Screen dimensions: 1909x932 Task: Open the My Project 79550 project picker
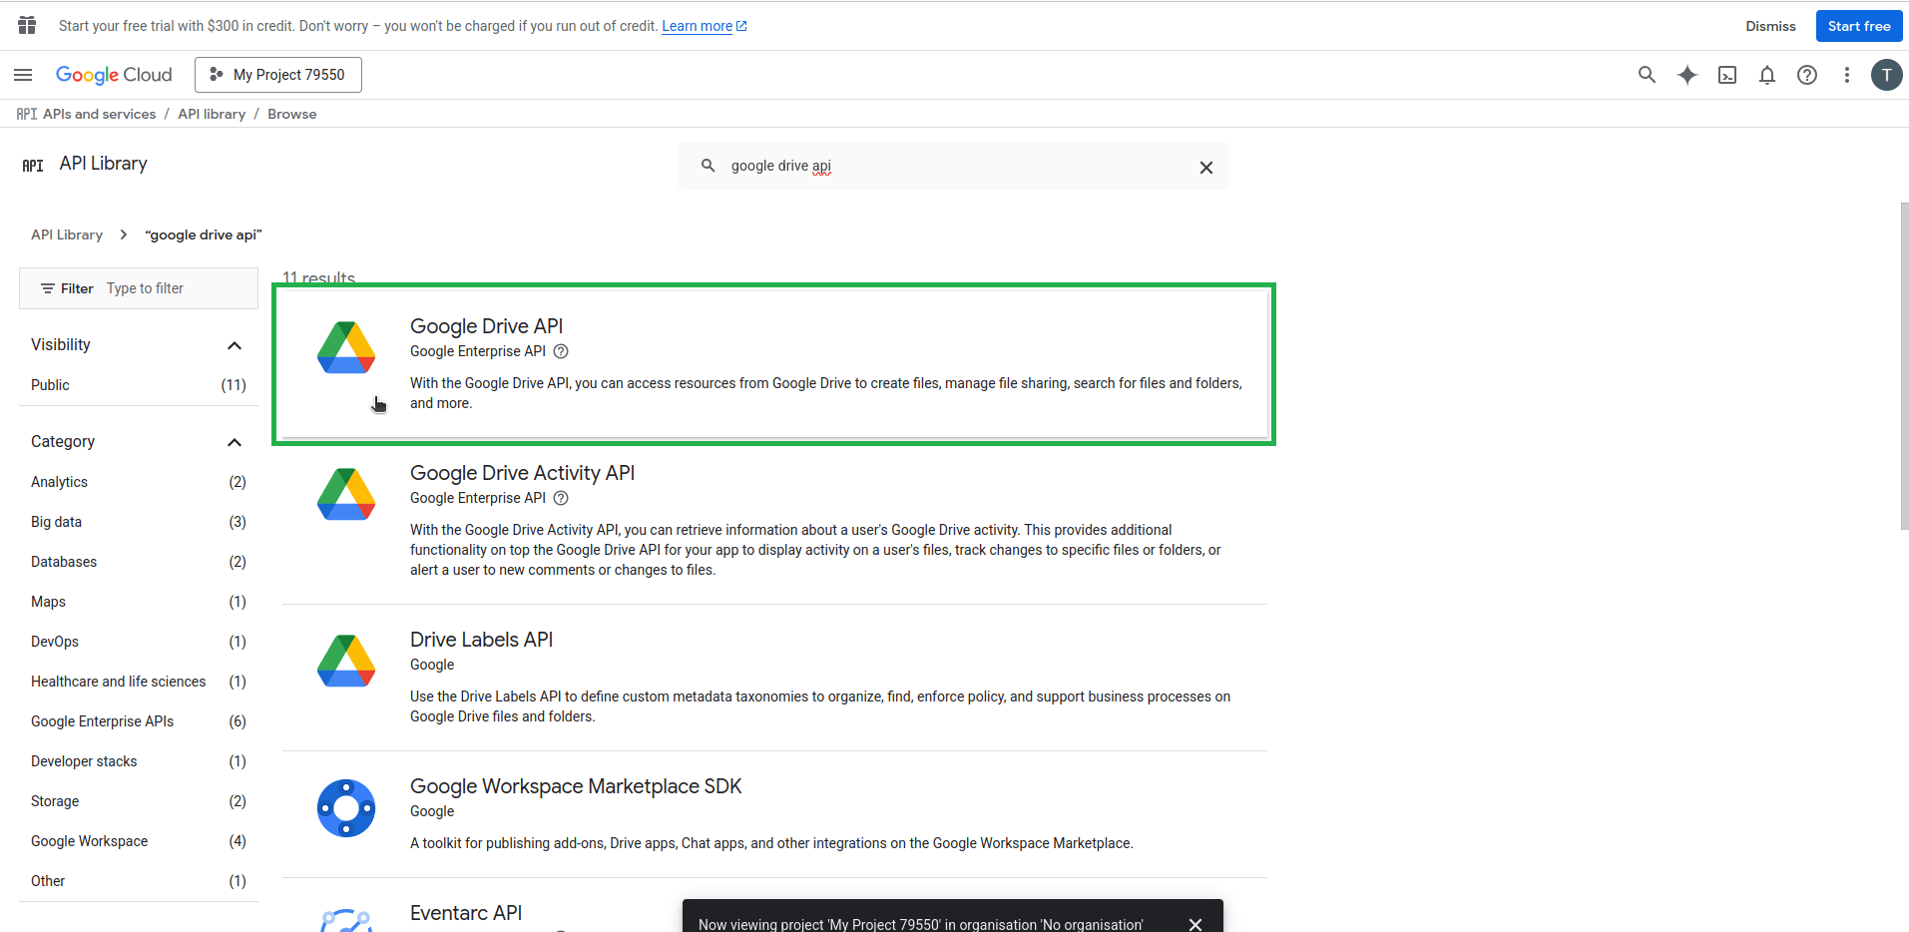point(278,75)
